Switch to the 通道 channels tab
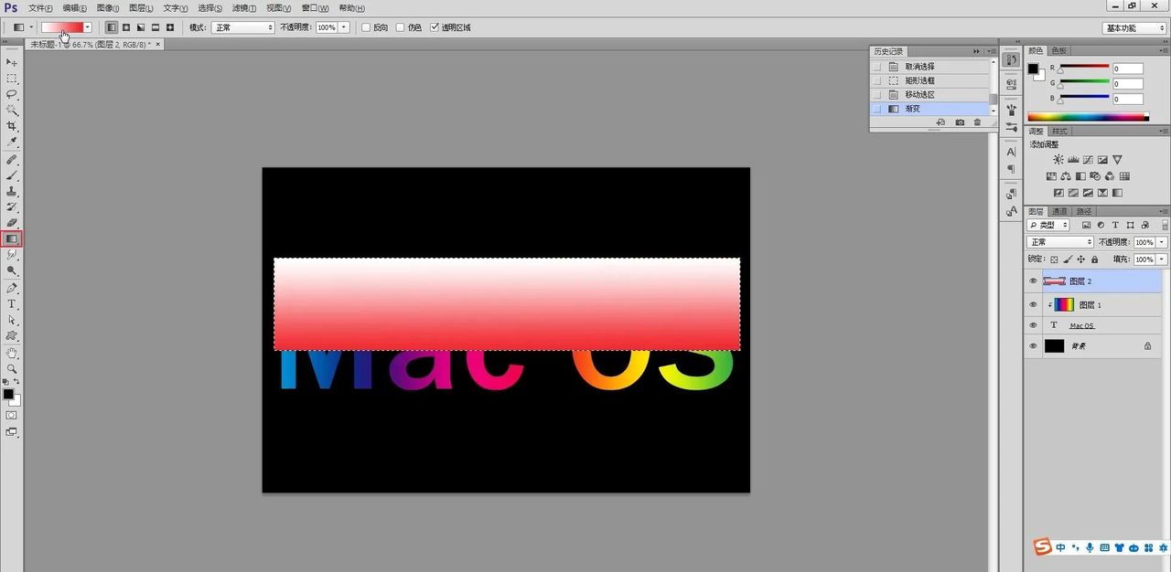Image resolution: width=1171 pixels, height=572 pixels. 1058,211
